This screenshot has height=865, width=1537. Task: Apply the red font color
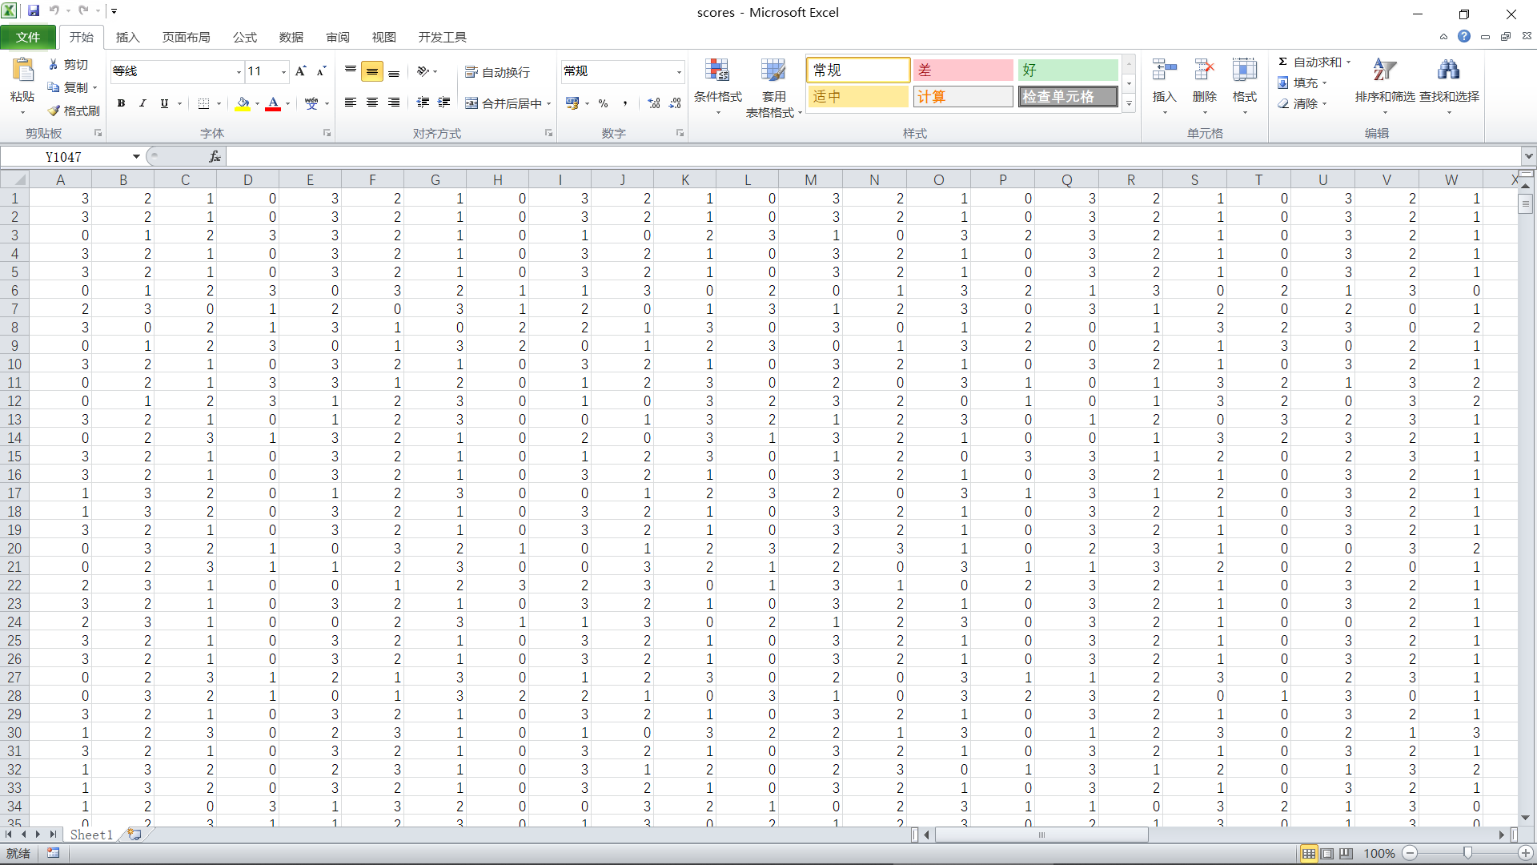(273, 103)
